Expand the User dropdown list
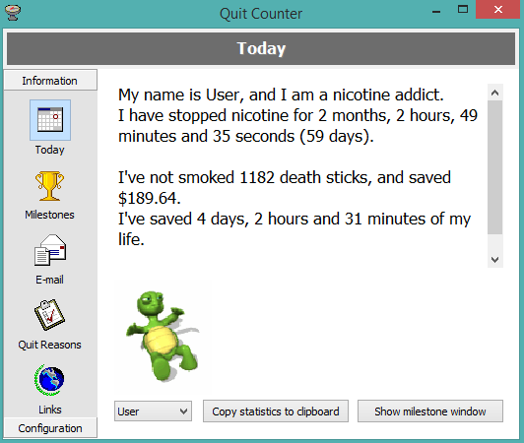 (x=153, y=411)
